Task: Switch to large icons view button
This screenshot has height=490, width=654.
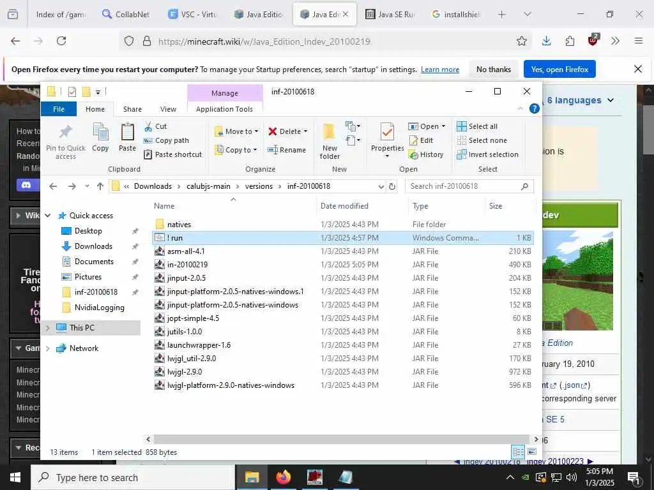Action: [532, 452]
